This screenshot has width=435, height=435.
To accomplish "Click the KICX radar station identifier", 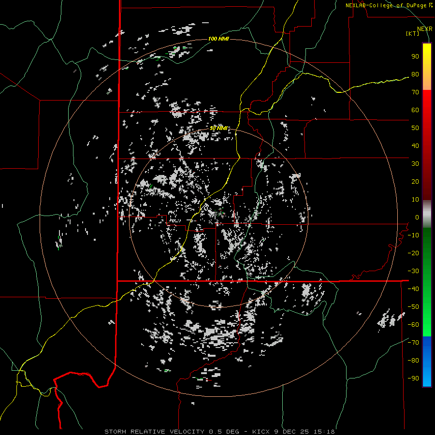I will tap(261, 432).
